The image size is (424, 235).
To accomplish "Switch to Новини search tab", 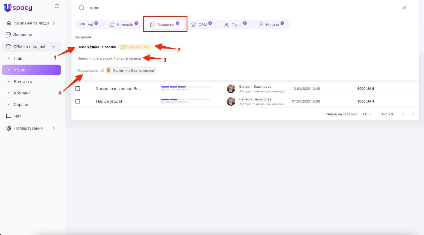I will [271, 25].
